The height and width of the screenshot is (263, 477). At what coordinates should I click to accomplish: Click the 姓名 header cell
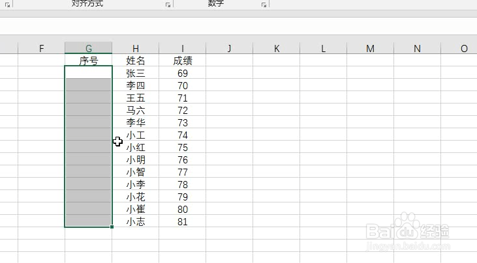pos(135,60)
